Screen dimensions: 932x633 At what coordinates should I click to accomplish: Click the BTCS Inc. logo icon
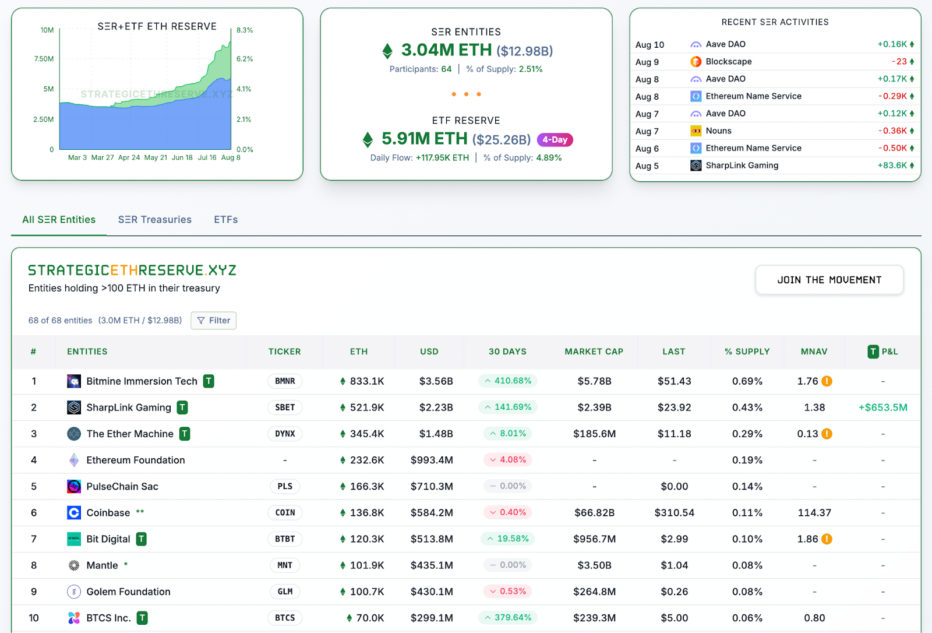point(74,618)
